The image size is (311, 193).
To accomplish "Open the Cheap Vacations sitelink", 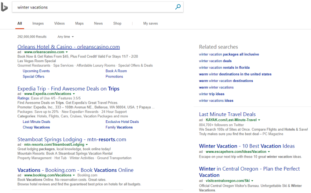I will coord(36,127).
